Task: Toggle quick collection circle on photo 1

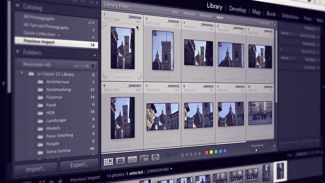Action: coord(132,32)
